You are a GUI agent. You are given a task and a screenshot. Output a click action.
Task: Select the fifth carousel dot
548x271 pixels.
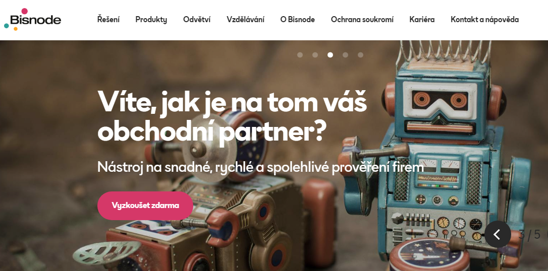tap(360, 55)
